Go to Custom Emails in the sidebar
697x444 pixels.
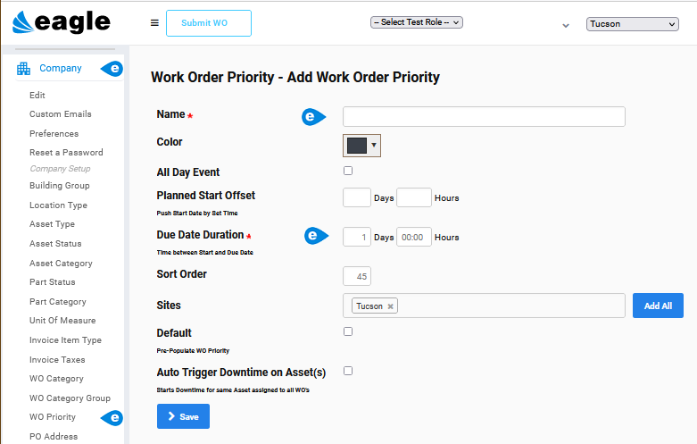[x=61, y=114]
